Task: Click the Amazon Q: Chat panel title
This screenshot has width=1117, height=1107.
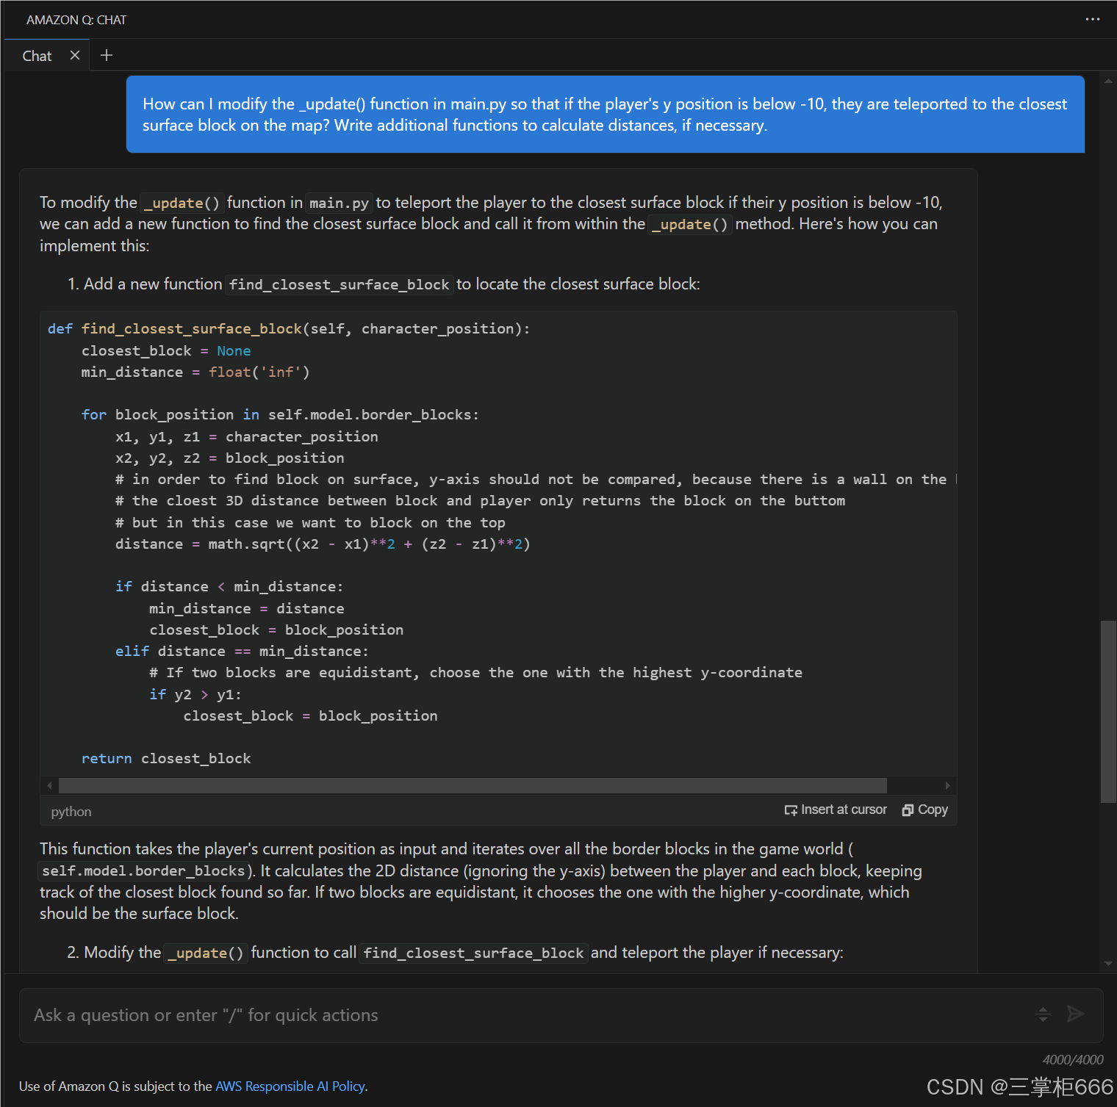Action: pos(76,20)
